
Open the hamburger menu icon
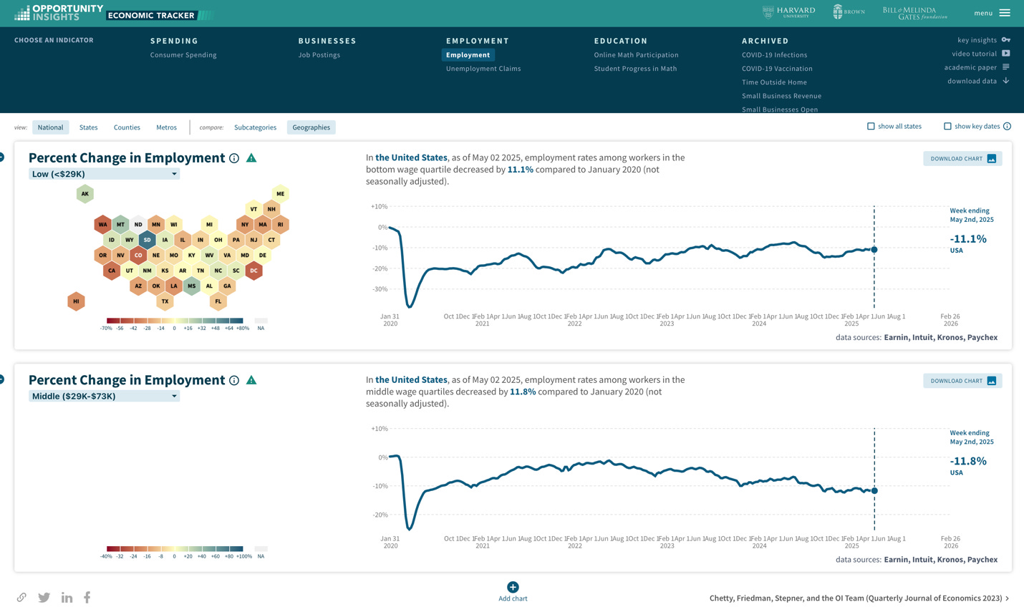(x=1005, y=13)
